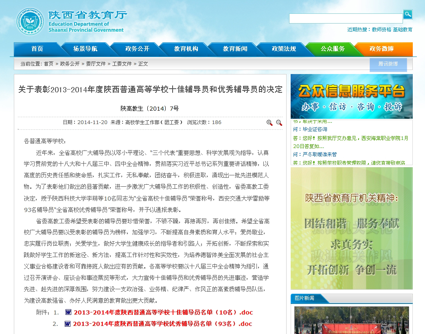425x334 pixels.
Task: Go to the 场景导航 menu item
Action: click(x=85, y=49)
